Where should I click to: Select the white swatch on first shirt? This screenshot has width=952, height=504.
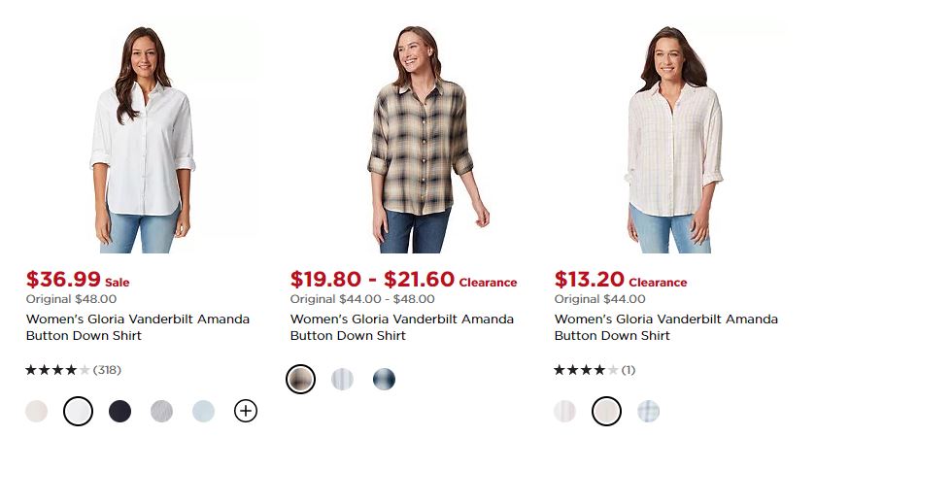78,412
